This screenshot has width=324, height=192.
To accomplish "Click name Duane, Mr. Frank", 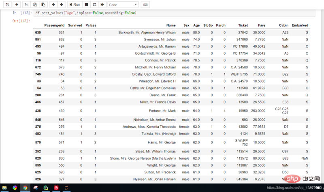I will 163,95.
